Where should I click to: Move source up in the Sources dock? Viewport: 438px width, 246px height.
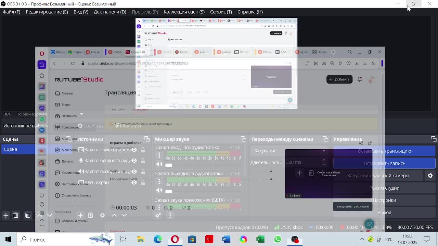click(114, 215)
